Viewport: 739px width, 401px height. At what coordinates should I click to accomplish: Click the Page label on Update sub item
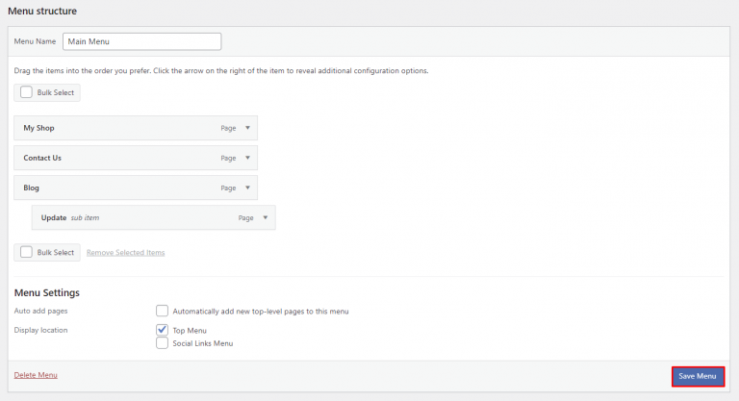coord(246,218)
